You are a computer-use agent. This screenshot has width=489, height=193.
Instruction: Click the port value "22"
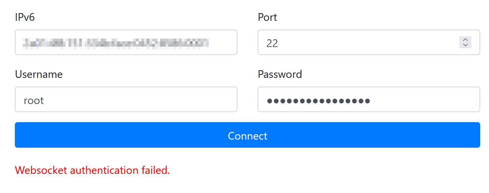point(272,43)
